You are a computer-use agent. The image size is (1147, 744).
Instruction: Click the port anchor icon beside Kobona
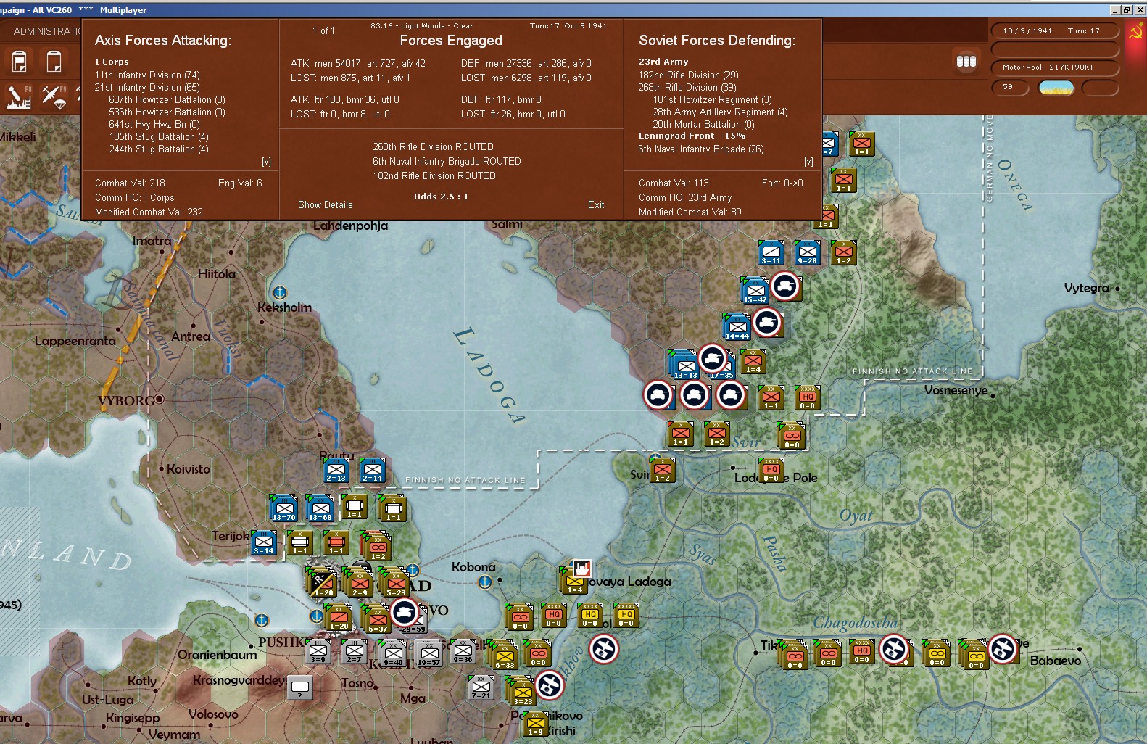[485, 582]
